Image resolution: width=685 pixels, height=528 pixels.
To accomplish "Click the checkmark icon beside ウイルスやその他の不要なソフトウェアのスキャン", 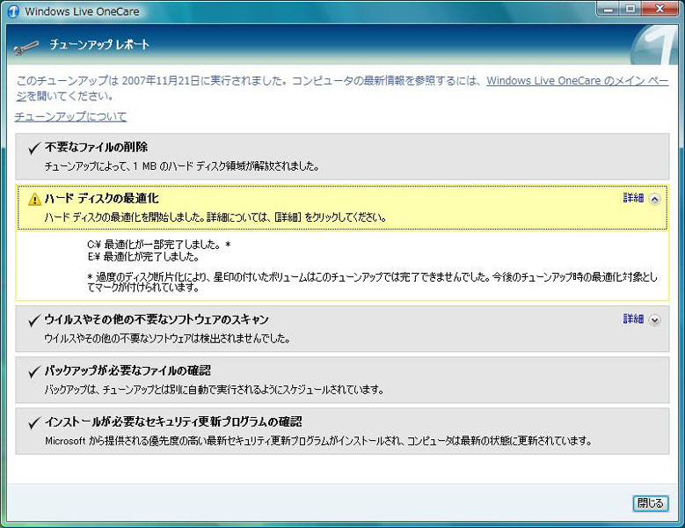I will tap(34, 320).
